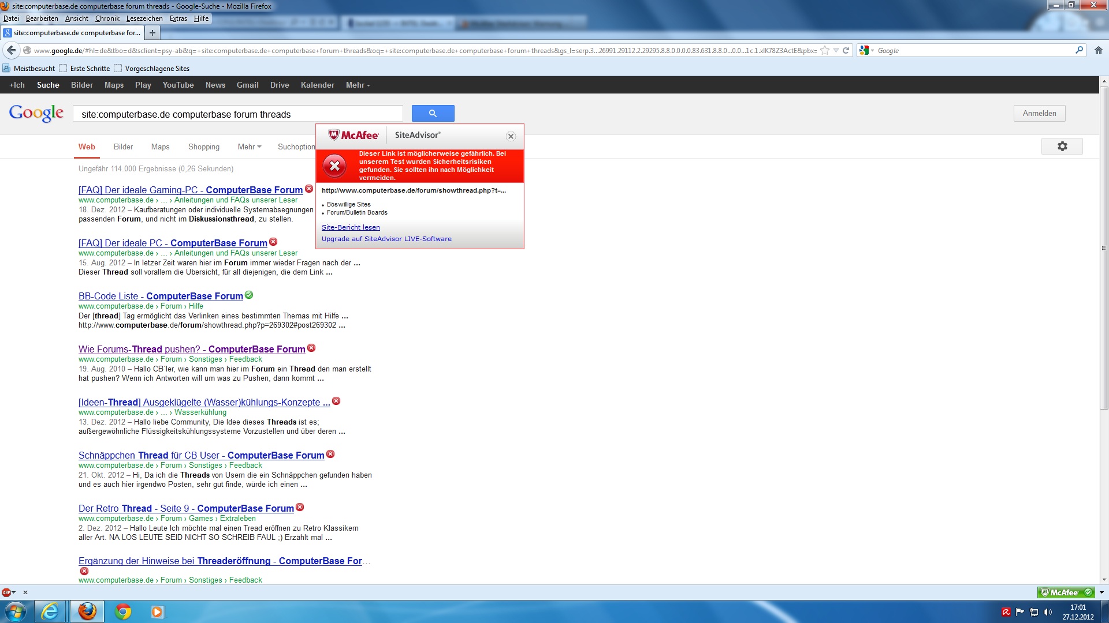This screenshot has width=1109, height=623.
Task: Click the blue Google search magnifier button
Action: tap(433, 114)
